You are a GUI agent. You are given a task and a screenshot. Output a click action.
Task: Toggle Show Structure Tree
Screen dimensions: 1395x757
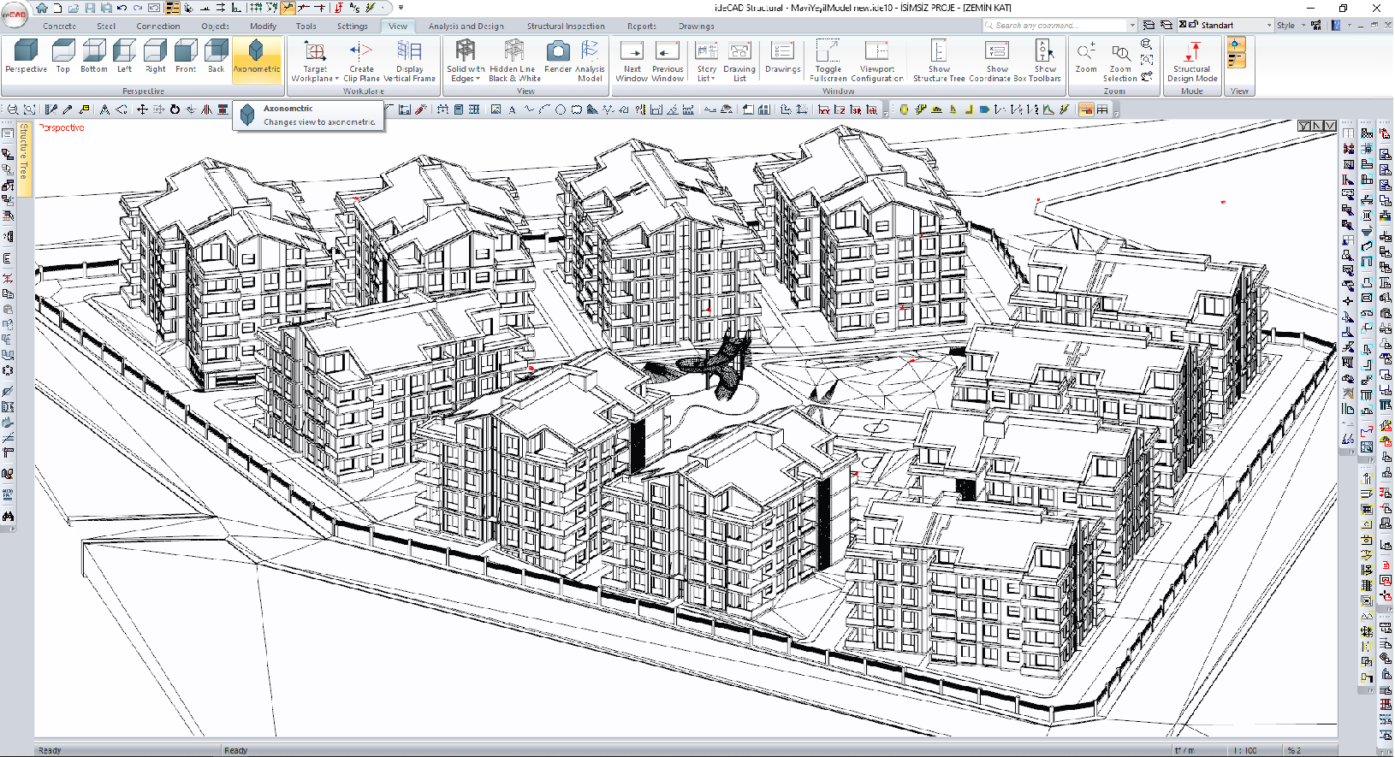[x=939, y=61]
